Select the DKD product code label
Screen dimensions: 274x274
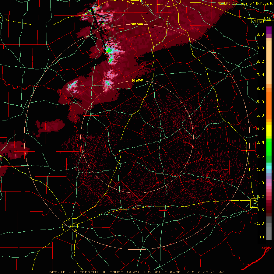[268, 18]
